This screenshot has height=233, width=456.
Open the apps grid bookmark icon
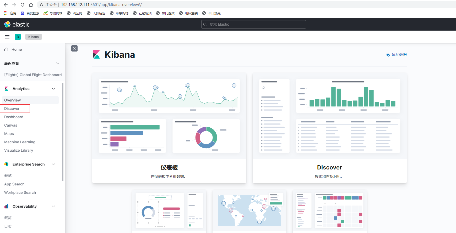[x=6, y=13]
